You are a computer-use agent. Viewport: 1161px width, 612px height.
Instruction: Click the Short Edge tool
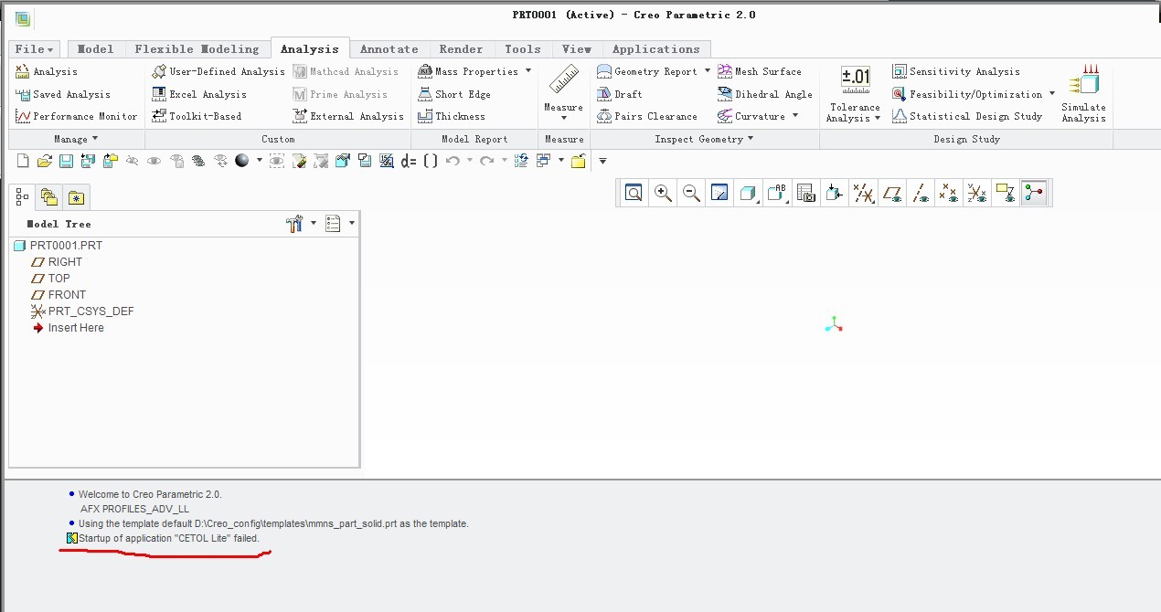point(454,94)
